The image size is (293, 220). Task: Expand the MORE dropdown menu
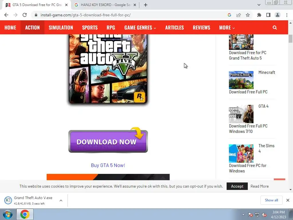click(x=227, y=27)
